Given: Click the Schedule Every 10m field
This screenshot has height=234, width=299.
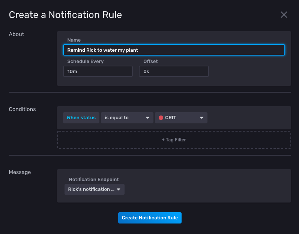Looking at the screenshot, I should coord(98,71).
